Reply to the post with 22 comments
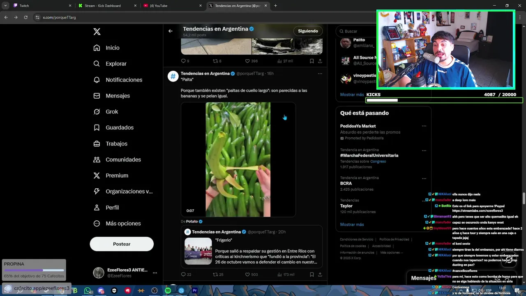This screenshot has height=296, width=526. click(x=186, y=274)
